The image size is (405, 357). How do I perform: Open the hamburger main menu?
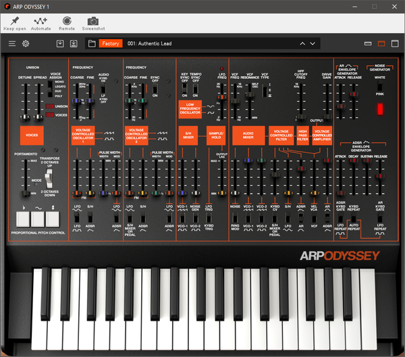pyautogui.click(x=12, y=44)
